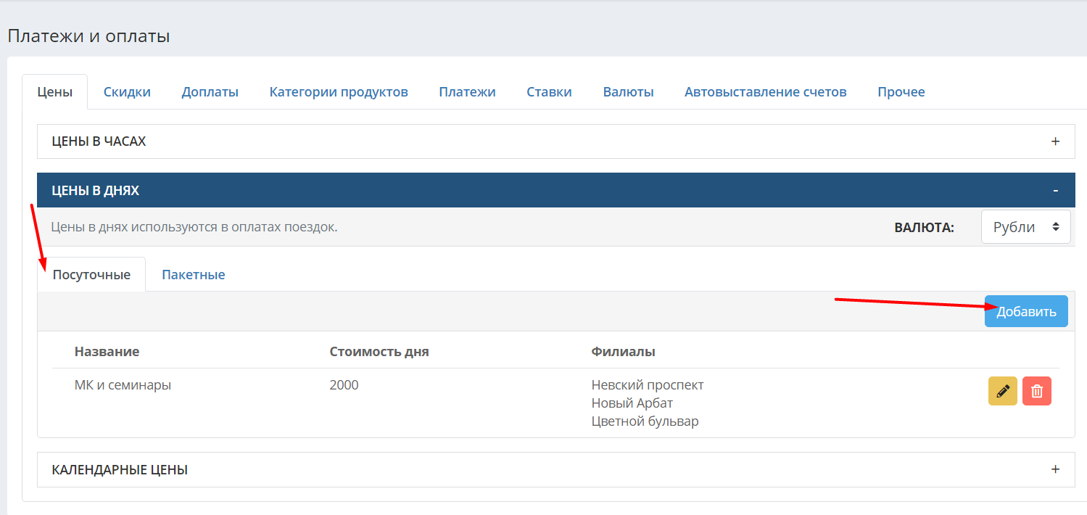The image size is (1087, 515).
Task: Delete the МК и семинары price row
Action: pyautogui.click(x=1037, y=391)
